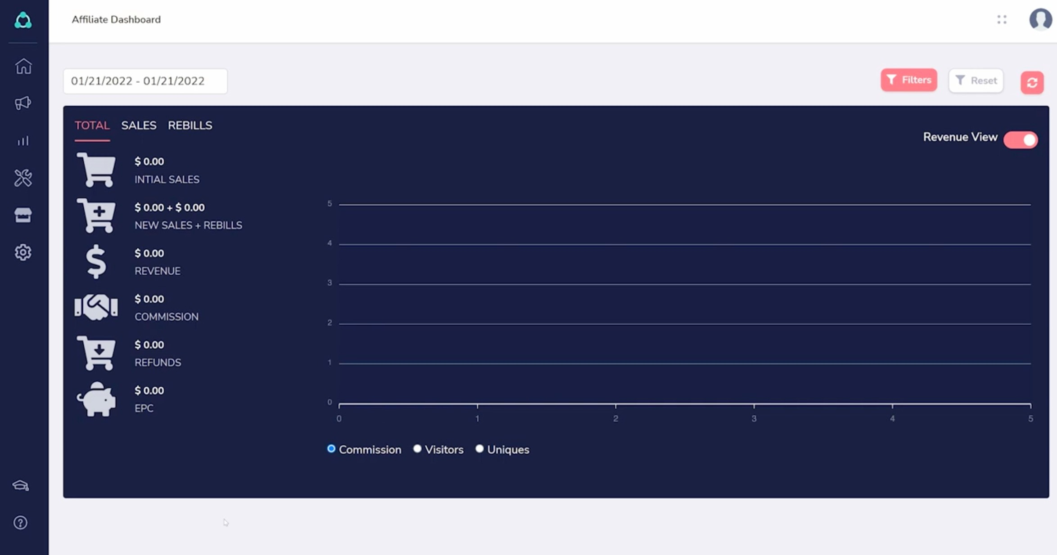Click the red refresh icon button

click(x=1032, y=82)
